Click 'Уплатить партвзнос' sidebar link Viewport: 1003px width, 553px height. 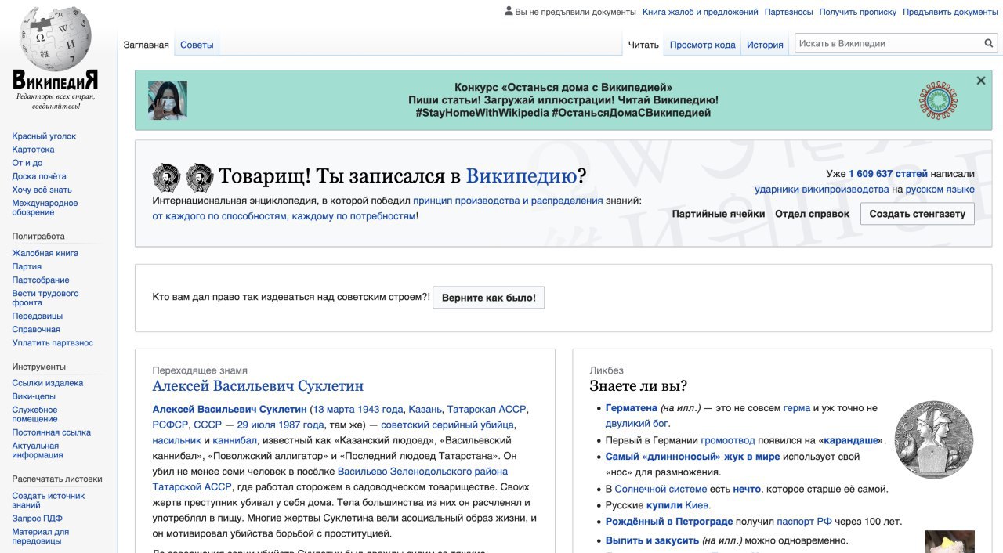point(53,343)
